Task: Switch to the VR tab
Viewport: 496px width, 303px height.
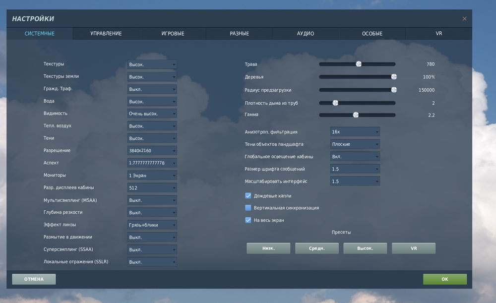Action: pyautogui.click(x=438, y=33)
